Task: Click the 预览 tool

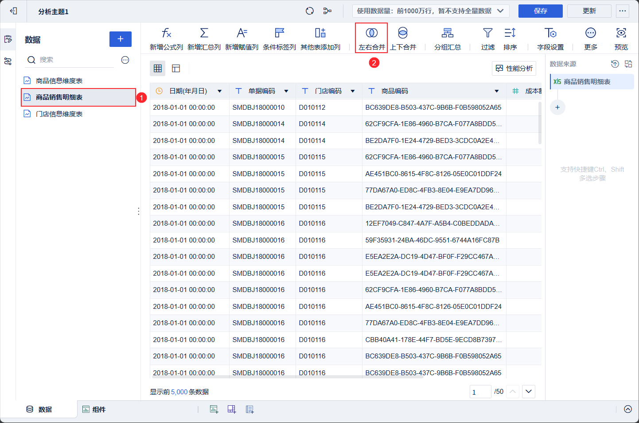Action: (x=621, y=39)
